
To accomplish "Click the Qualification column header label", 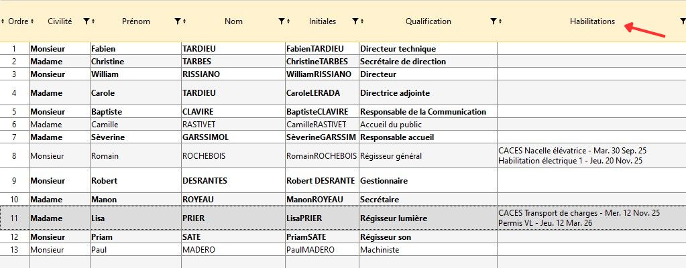I will pyautogui.click(x=428, y=21).
